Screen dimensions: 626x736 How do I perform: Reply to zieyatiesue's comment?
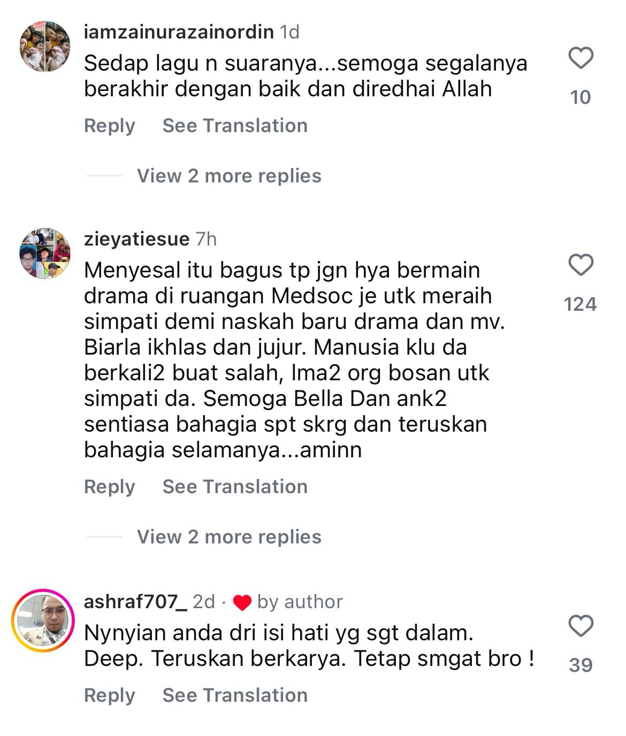(110, 487)
